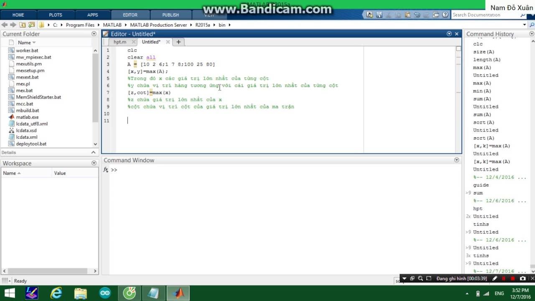This screenshot has height=301, width=535.
Task: Close the Untitled* editor tab
Action: coord(168,42)
